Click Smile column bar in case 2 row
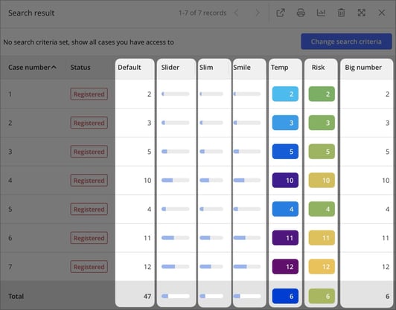Image resolution: width=396 pixels, height=310 pixels. pyautogui.click(x=247, y=123)
